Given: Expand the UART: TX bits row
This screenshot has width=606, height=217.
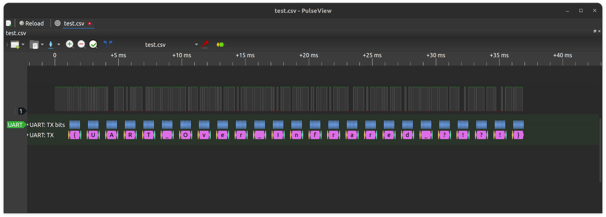Looking at the screenshot, I should 28,125.
